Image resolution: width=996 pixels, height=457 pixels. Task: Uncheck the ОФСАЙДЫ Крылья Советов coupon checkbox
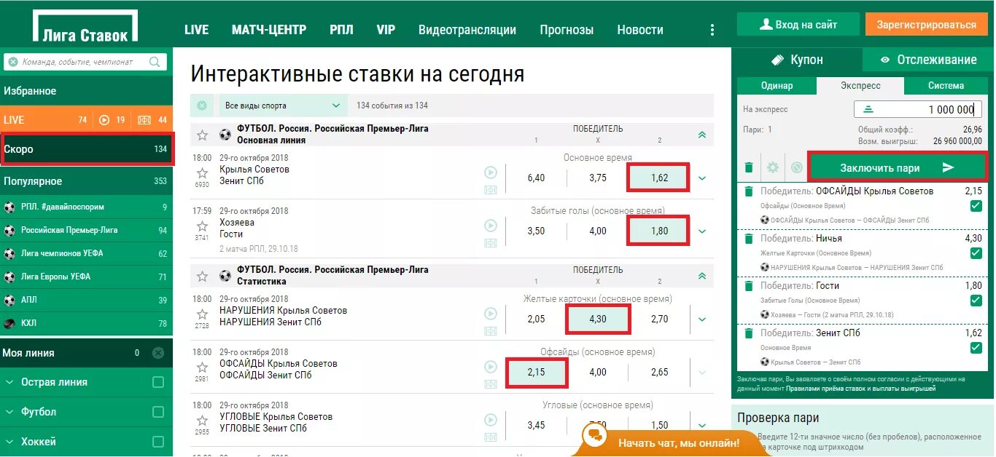click(x=976, y=206)
